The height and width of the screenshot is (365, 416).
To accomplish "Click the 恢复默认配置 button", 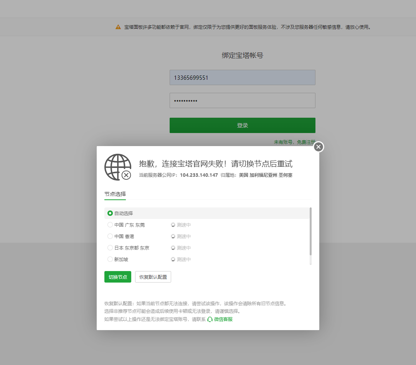I will pyautogui.click(x=153, y=277).
